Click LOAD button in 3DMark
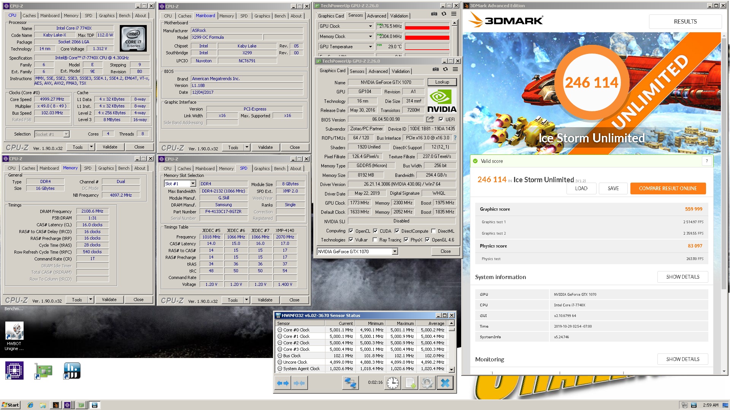 581,188
